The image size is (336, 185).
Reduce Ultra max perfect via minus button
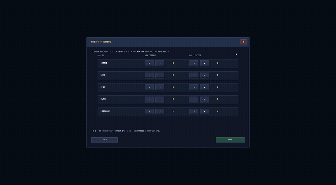[x=194, y=99]
